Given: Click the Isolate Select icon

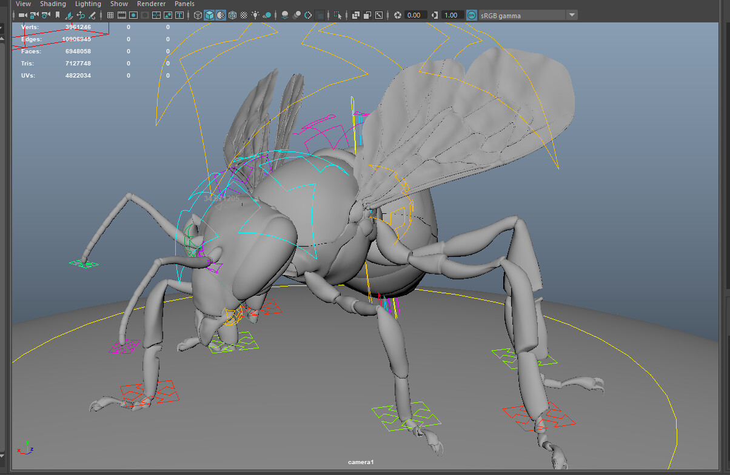Looking at the screenshot, I should tap(338, 15).
